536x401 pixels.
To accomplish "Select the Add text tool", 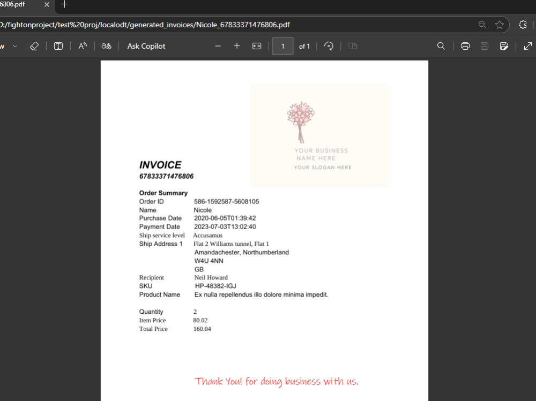I will [58, 46].
